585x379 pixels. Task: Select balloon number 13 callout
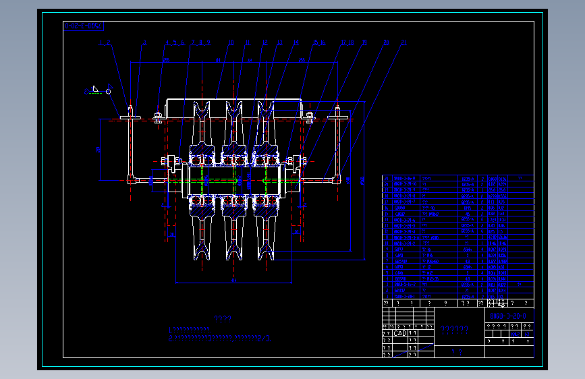tap(280, 42)
